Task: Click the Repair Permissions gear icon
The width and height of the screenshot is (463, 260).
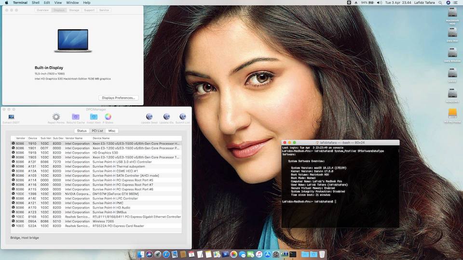Action: (56, 117)
